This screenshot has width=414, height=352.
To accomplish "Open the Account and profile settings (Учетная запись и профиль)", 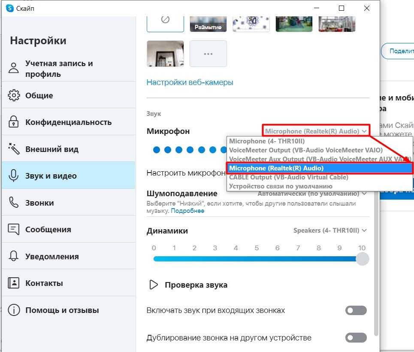I will tap(69, 68).
